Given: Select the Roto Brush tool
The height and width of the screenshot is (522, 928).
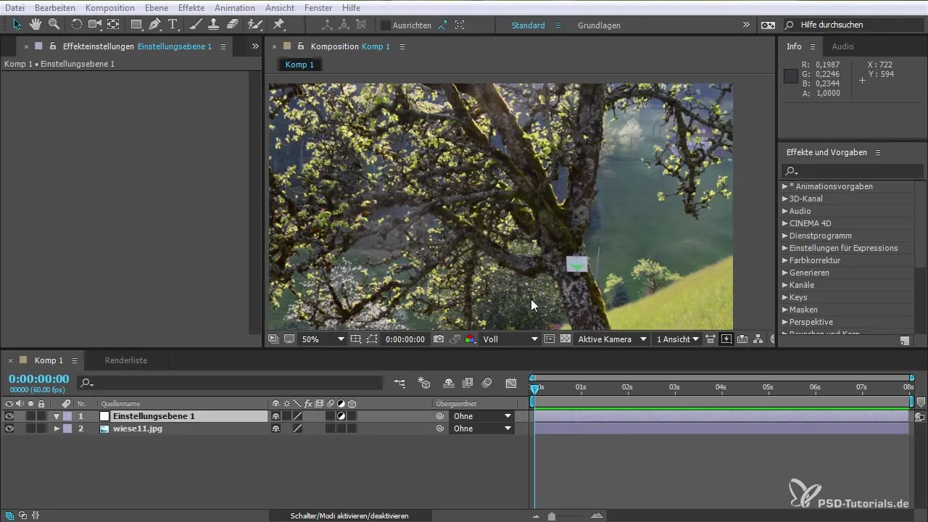Looking at the screenshot, I should (x=254, y=25).
